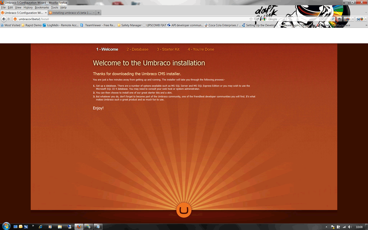368x230 pixels.
Task: Open the LogMeIn - Remote Access bookmark
Action: (61, 25)
